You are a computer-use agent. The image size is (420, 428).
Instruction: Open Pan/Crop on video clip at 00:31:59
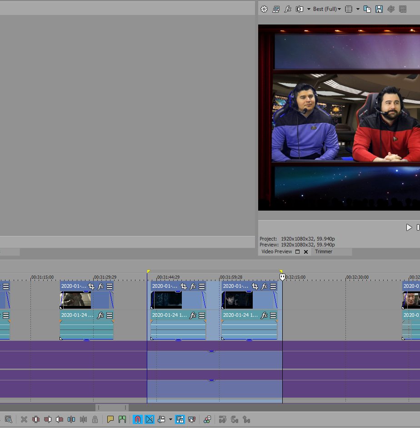click(255, 286)
